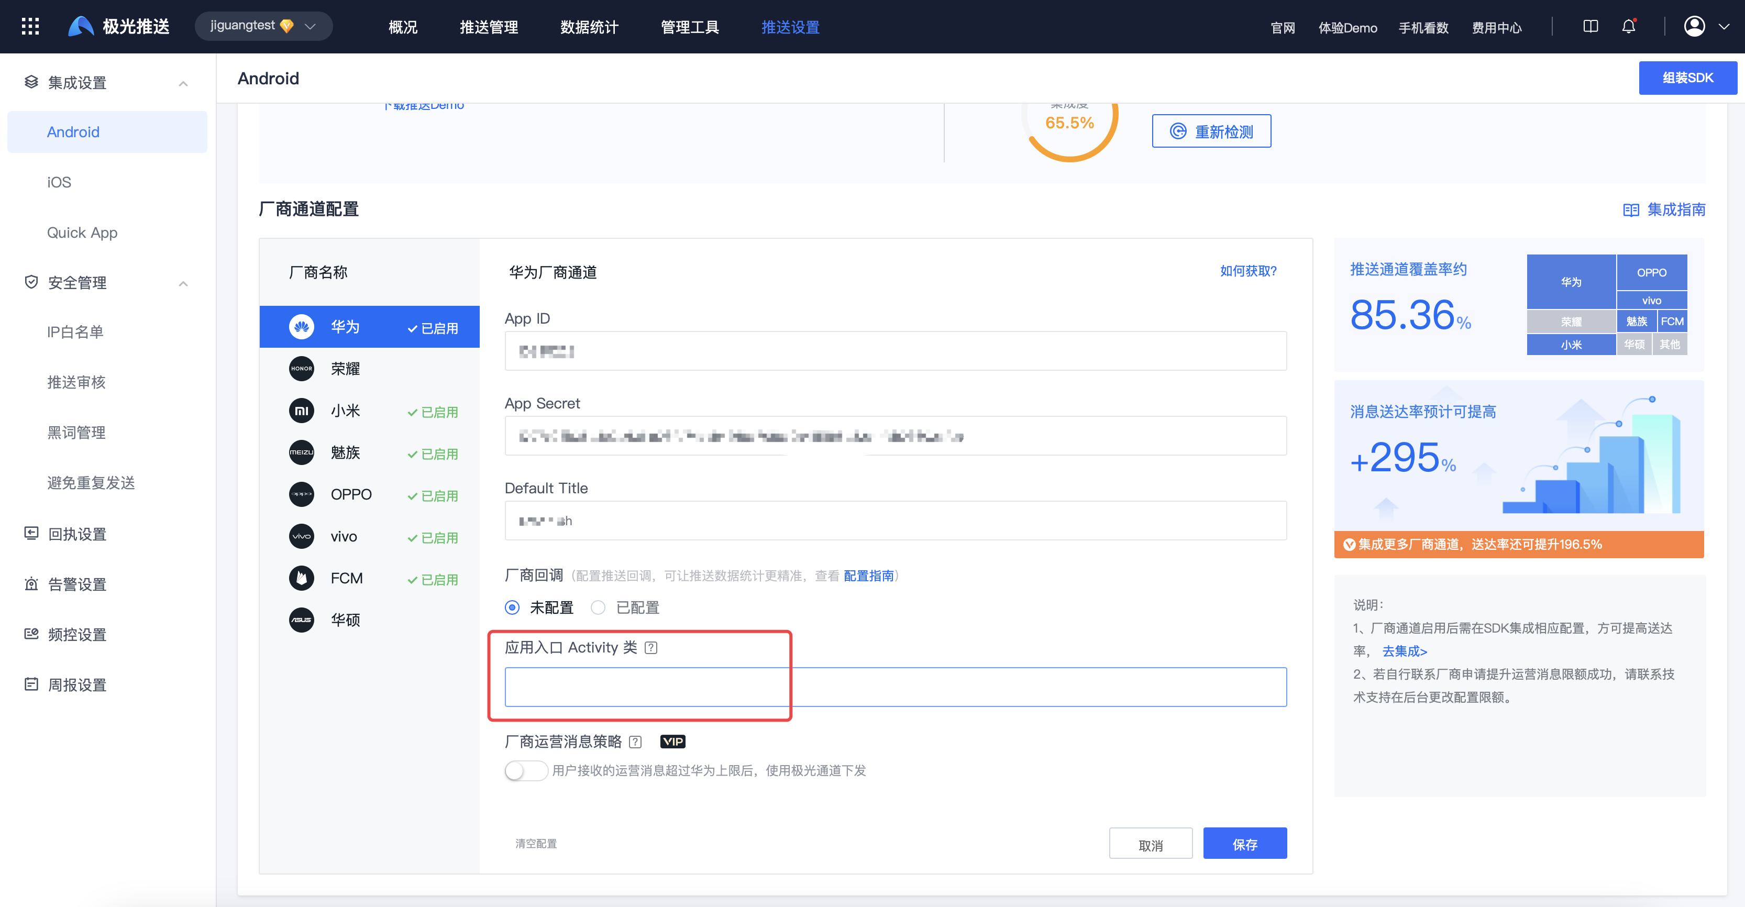Click the help icon beside 厂商运营消息策略
1745x907 pixels.
[635, 742]
